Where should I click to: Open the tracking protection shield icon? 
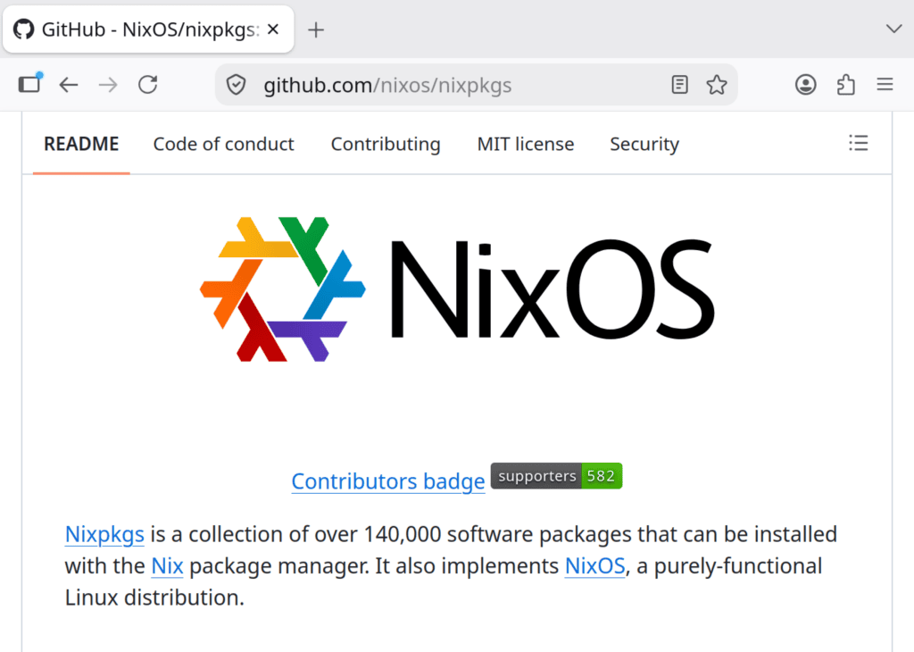point(236,85)
